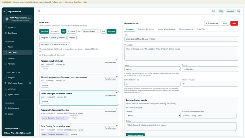This screenshot has height=138, width=245.
Task: Click Connect your work link
Action: [12, 129]
